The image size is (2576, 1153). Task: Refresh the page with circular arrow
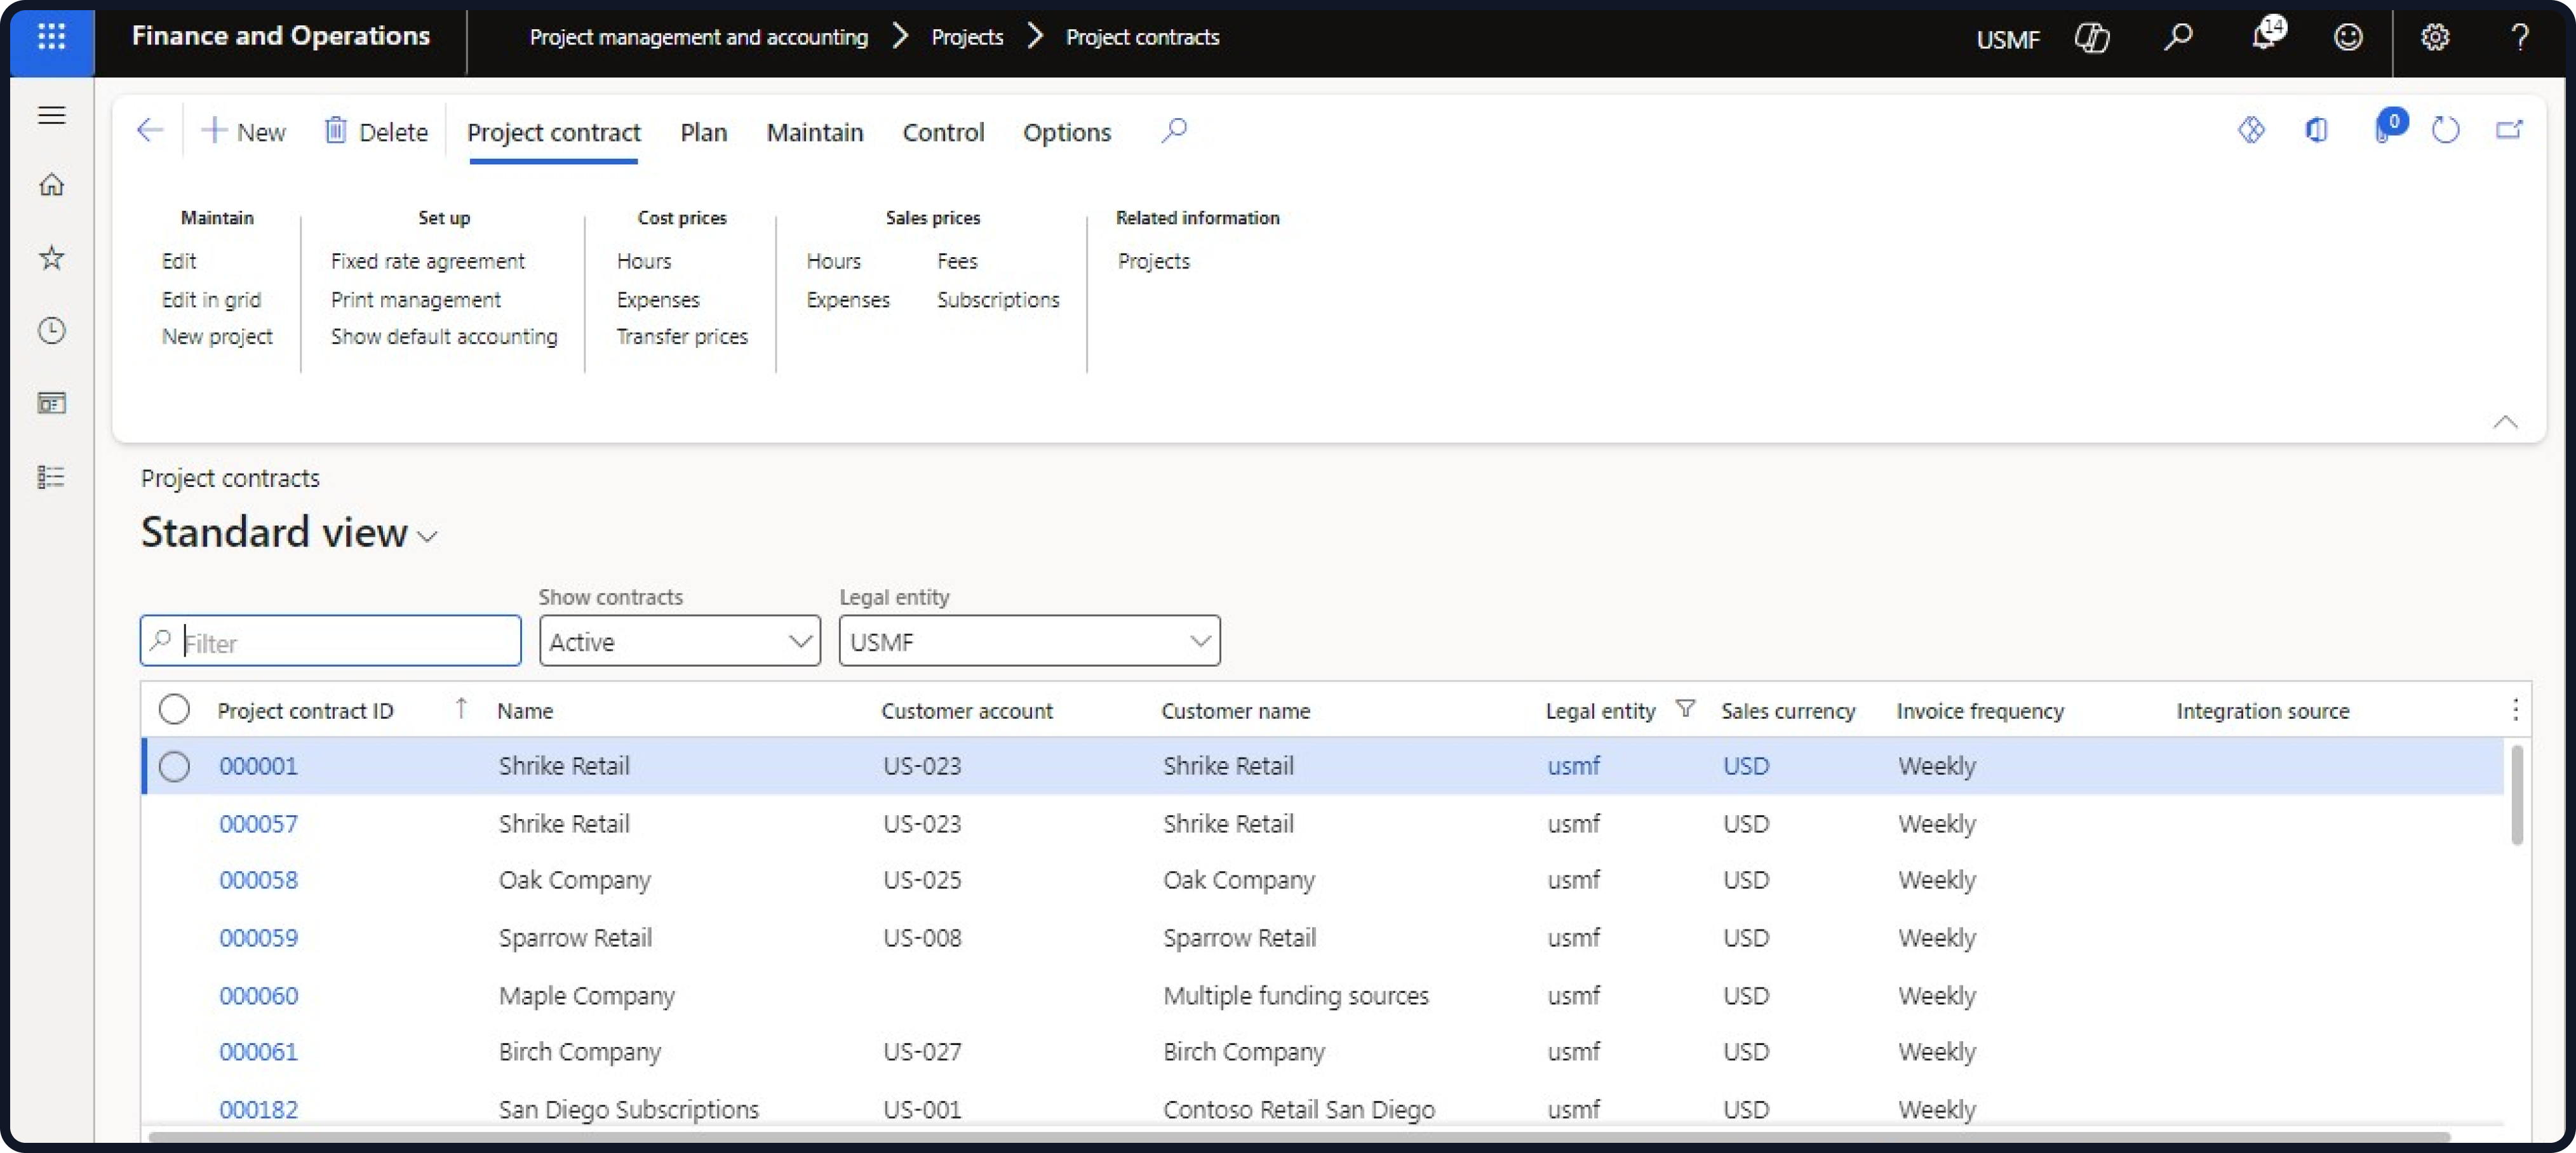pos(2445,130)
